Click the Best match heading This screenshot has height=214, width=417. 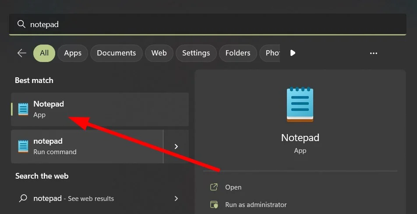[34, 80]
